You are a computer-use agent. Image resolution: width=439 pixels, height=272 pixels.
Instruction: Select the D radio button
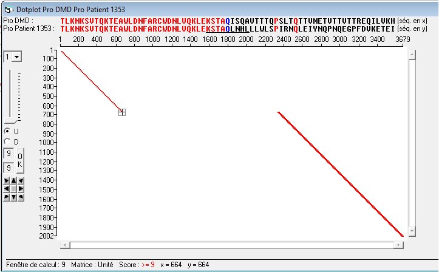click(x=7, y=141)
